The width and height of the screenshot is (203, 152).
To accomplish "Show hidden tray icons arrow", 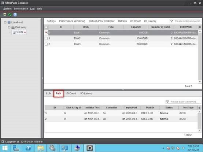I will [163, 148].
